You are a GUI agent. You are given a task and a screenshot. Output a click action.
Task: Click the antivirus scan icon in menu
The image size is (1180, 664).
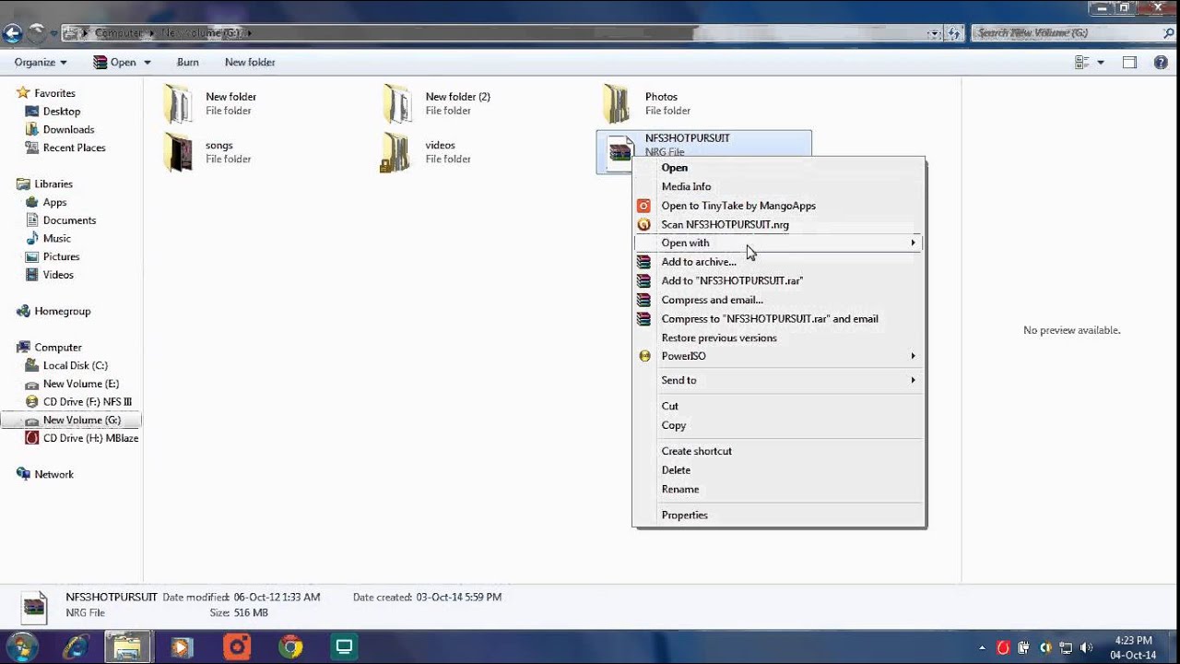coord(644,224)
